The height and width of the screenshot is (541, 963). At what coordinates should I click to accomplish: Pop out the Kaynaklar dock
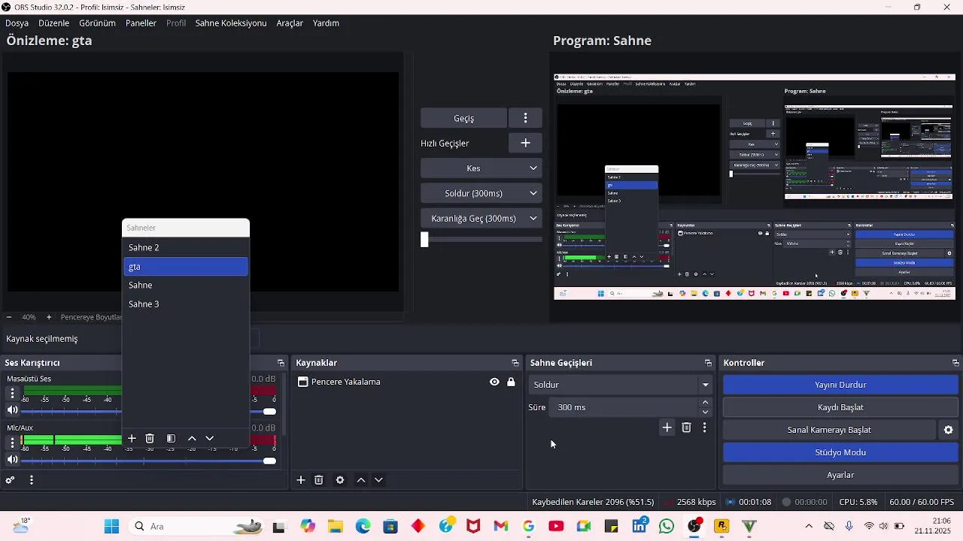pos(515,363)
